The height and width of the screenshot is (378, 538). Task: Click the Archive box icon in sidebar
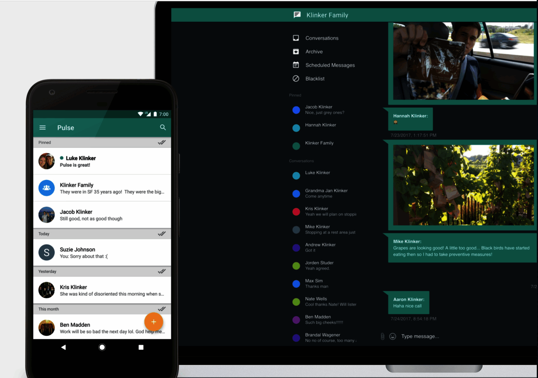(296, 52)
